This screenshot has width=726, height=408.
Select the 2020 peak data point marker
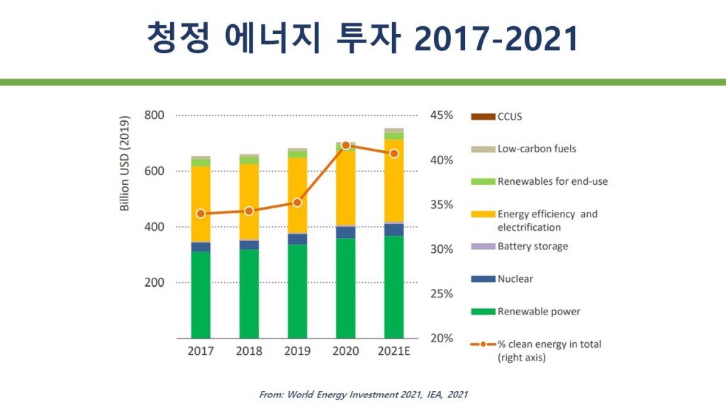[x=346, y=145]
